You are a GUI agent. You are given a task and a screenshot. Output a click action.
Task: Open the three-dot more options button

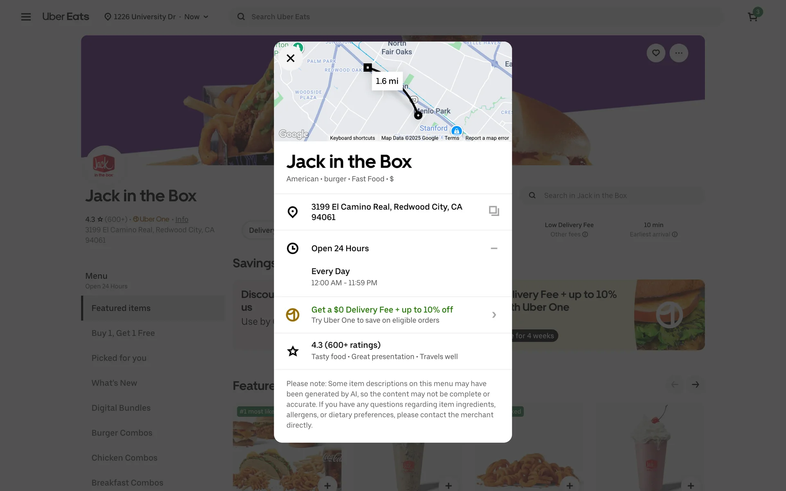coord(679,53)
